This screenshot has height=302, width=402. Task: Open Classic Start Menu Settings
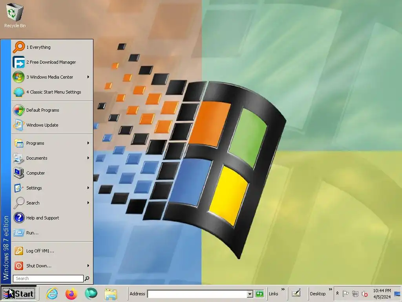pos(52,92)
